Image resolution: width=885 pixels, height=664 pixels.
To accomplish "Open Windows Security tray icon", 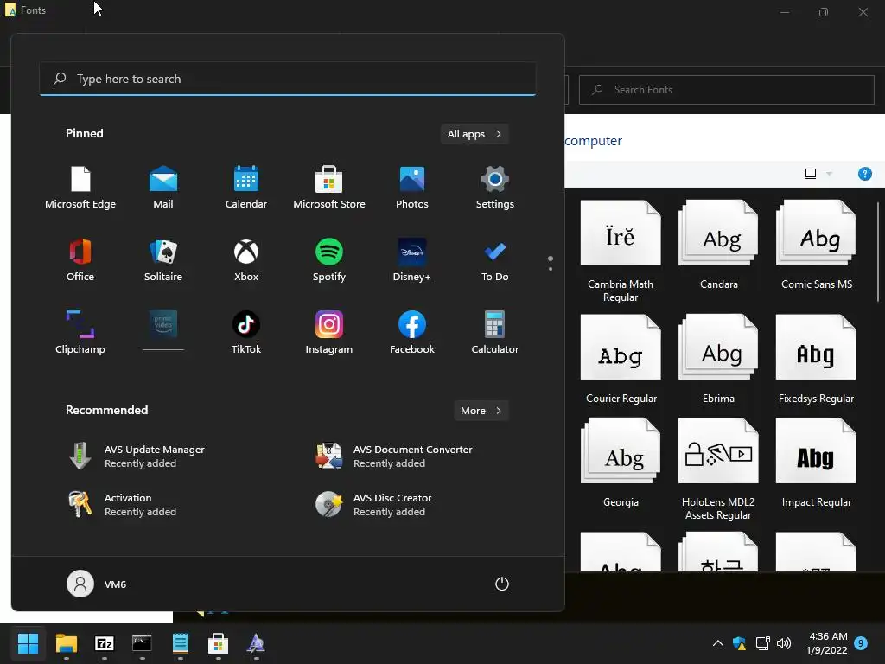I will click(740, 643).
